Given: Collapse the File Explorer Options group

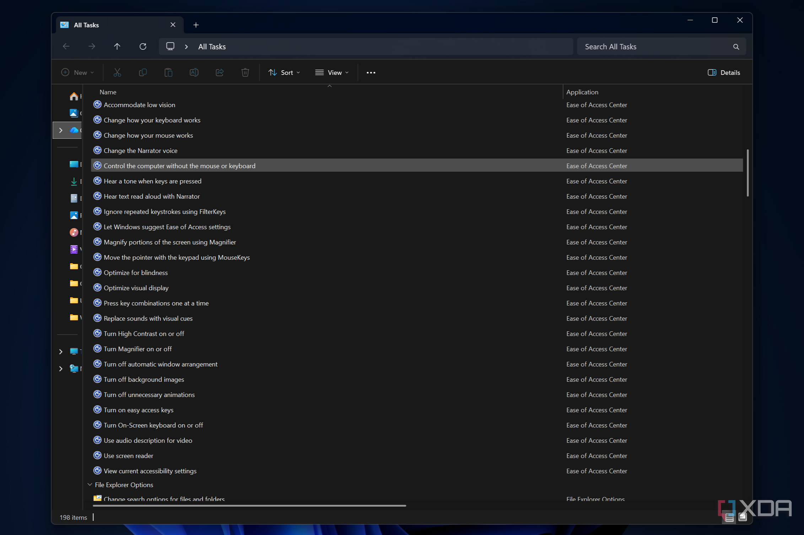Looking at the screenshot, I should [x=90, y=485].
